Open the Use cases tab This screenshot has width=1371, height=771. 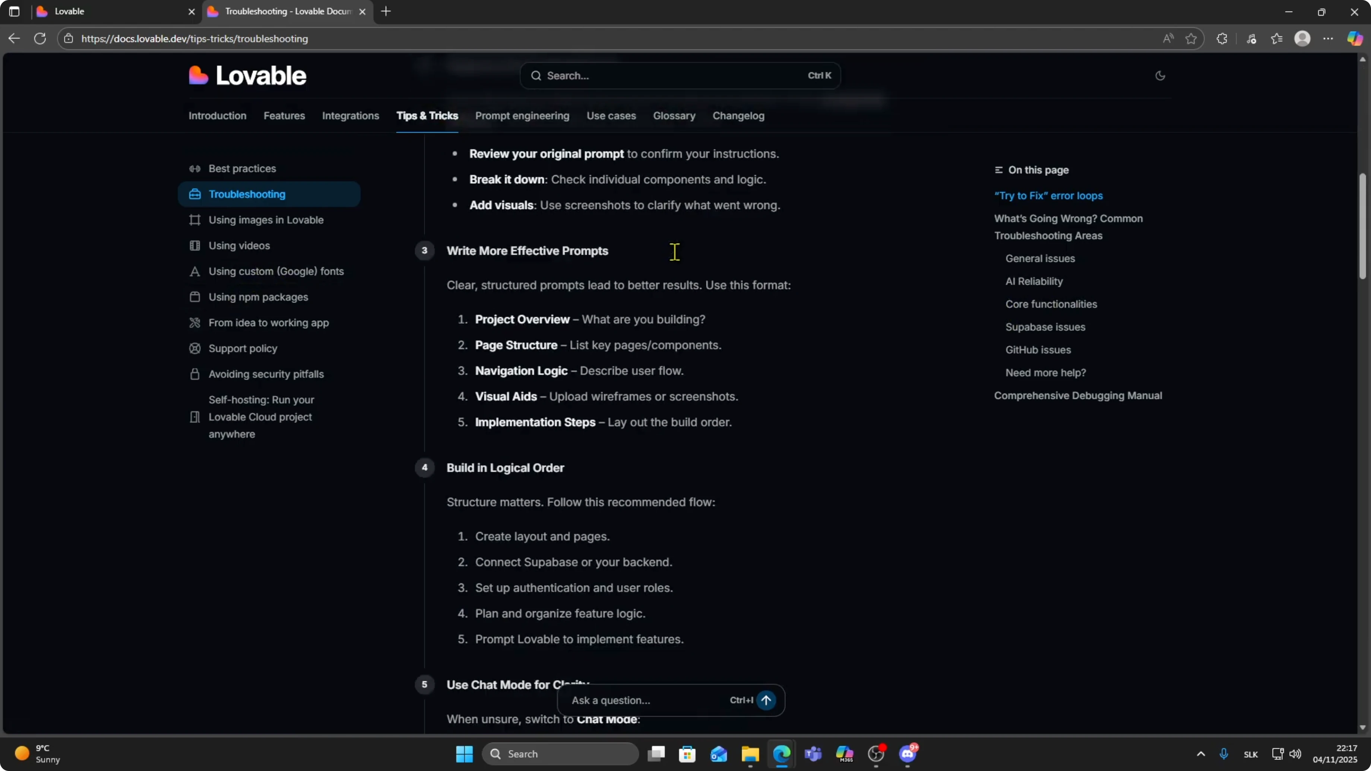(611, 115)
